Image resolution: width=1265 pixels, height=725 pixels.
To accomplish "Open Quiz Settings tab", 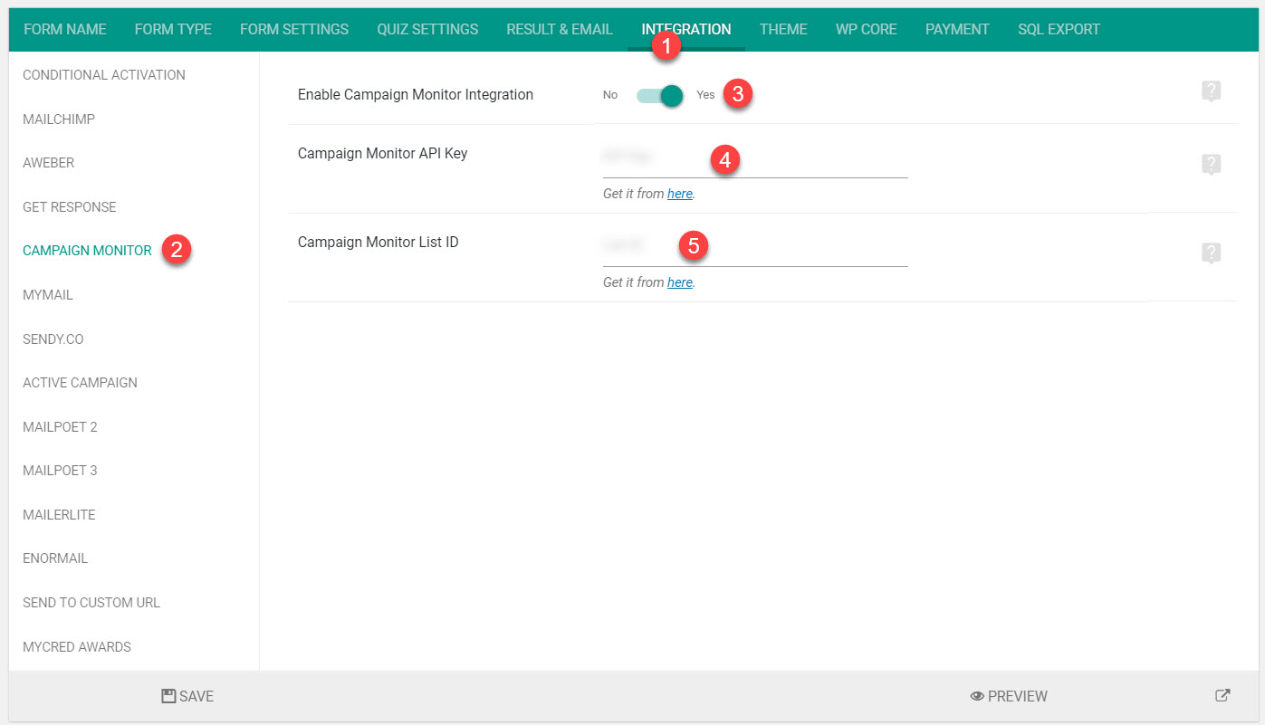I will tap(427, 29).
